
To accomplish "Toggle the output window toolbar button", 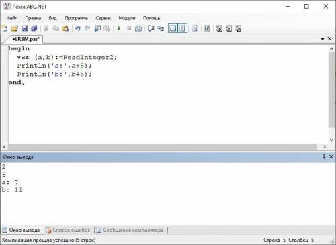I will 173,28.
